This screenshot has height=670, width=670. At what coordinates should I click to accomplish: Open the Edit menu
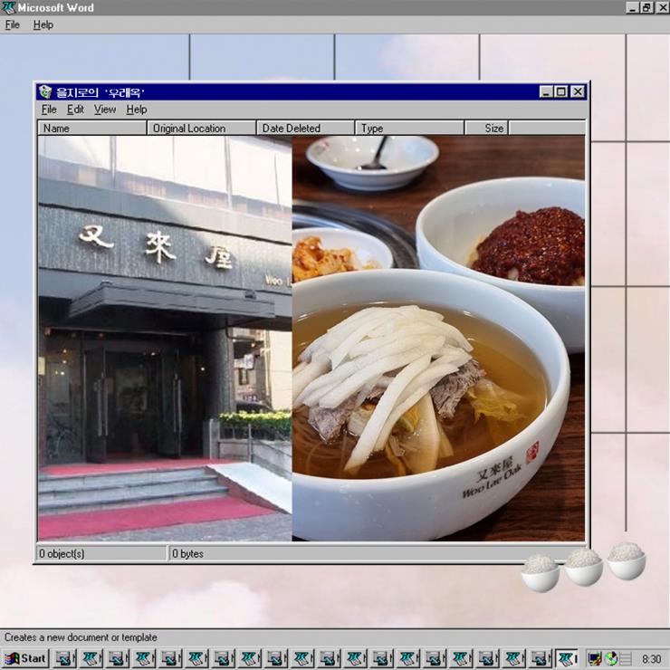pos(75,110)
